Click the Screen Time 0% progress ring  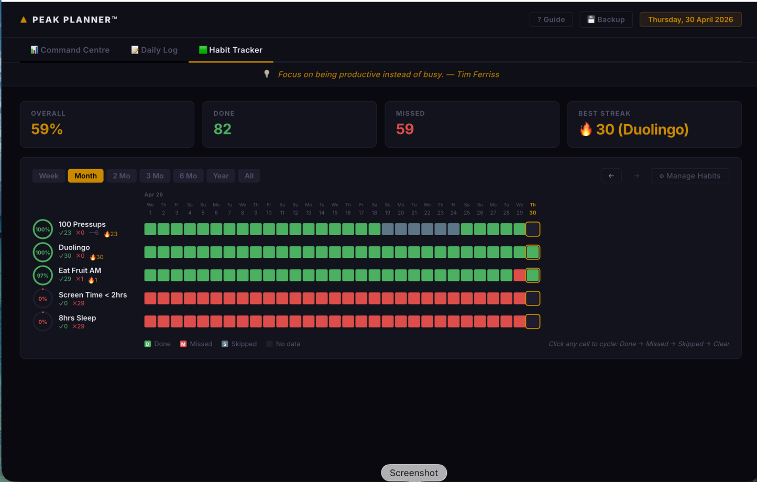pos(43,299)
